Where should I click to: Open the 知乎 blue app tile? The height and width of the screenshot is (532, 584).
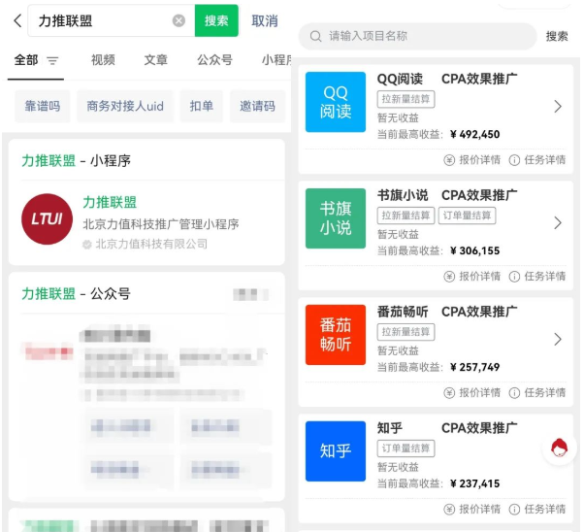(335, 450)
